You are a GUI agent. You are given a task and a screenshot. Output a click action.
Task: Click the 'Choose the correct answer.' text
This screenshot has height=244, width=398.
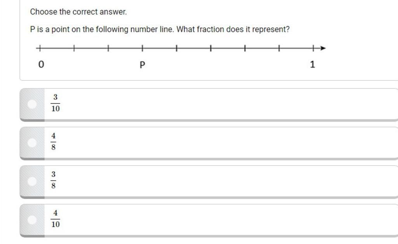point(78,12)
